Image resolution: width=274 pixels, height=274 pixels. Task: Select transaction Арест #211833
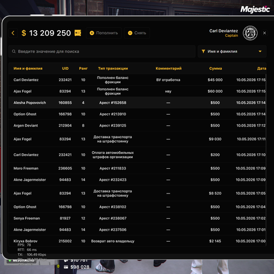click(113, 168)
